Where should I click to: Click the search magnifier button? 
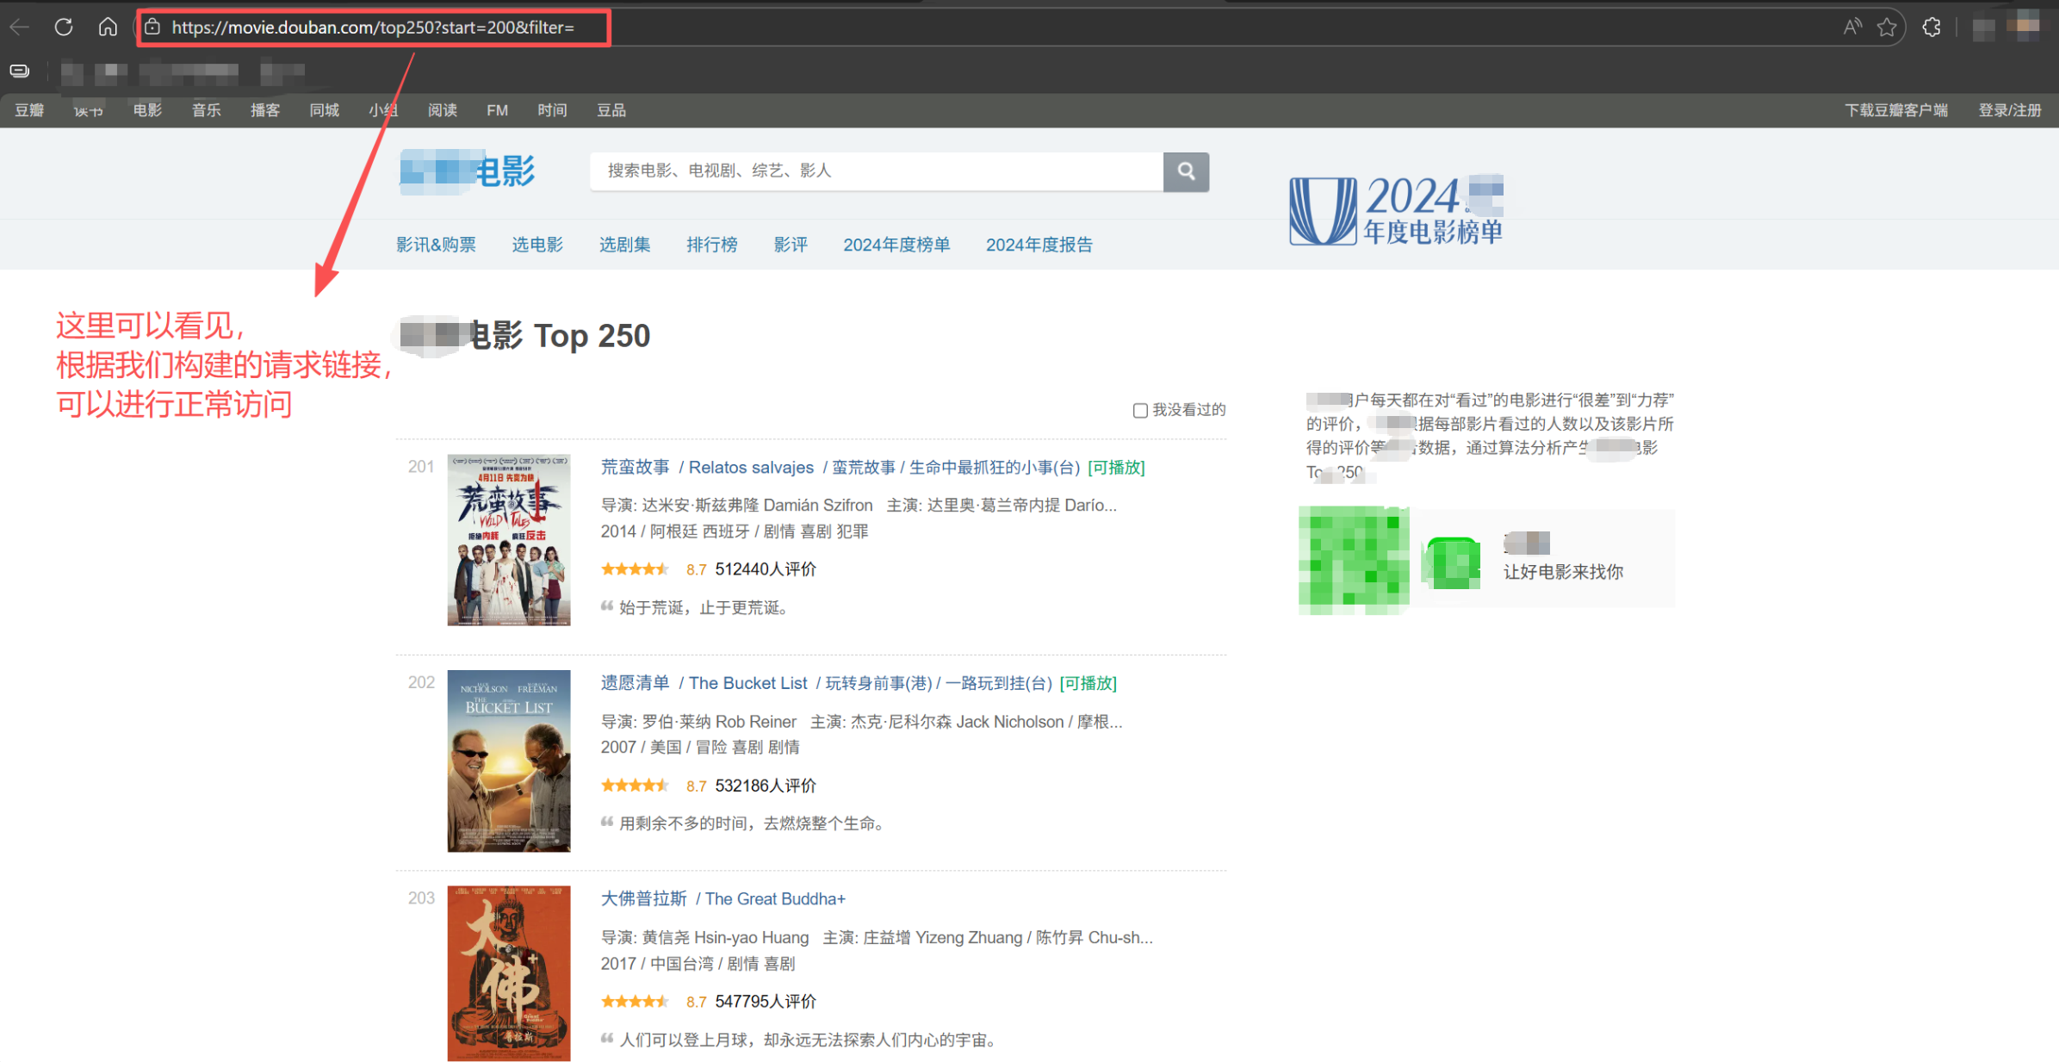coord(1186,171)
